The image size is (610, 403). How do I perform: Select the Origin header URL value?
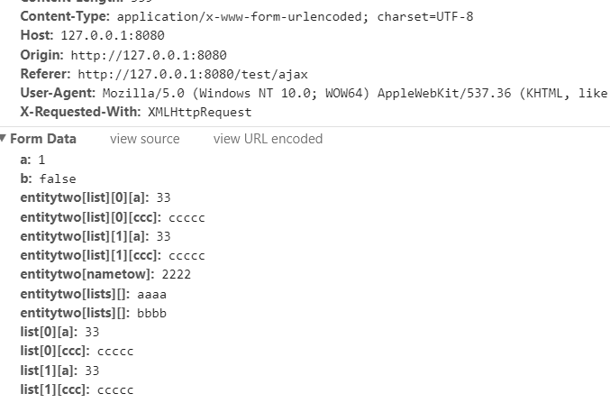[x=149, y=55]
